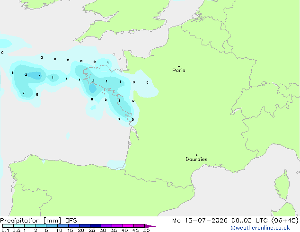Viewport: 300px width, 232px height.
Task: Click the '50' legend scale value
Action: coord(146,230)
